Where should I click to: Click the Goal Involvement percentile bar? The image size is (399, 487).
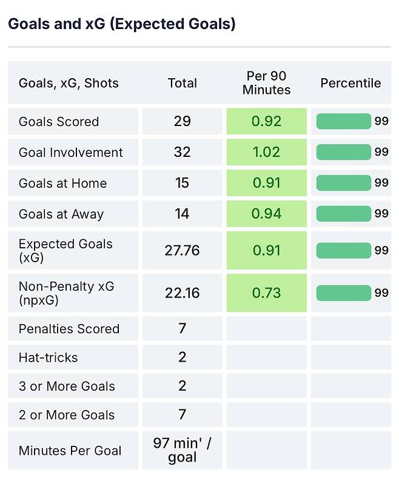(343, 152)
